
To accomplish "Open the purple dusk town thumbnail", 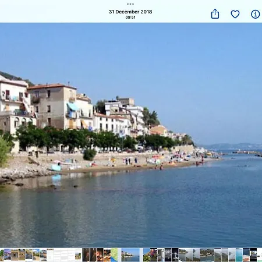I will 8,254.
